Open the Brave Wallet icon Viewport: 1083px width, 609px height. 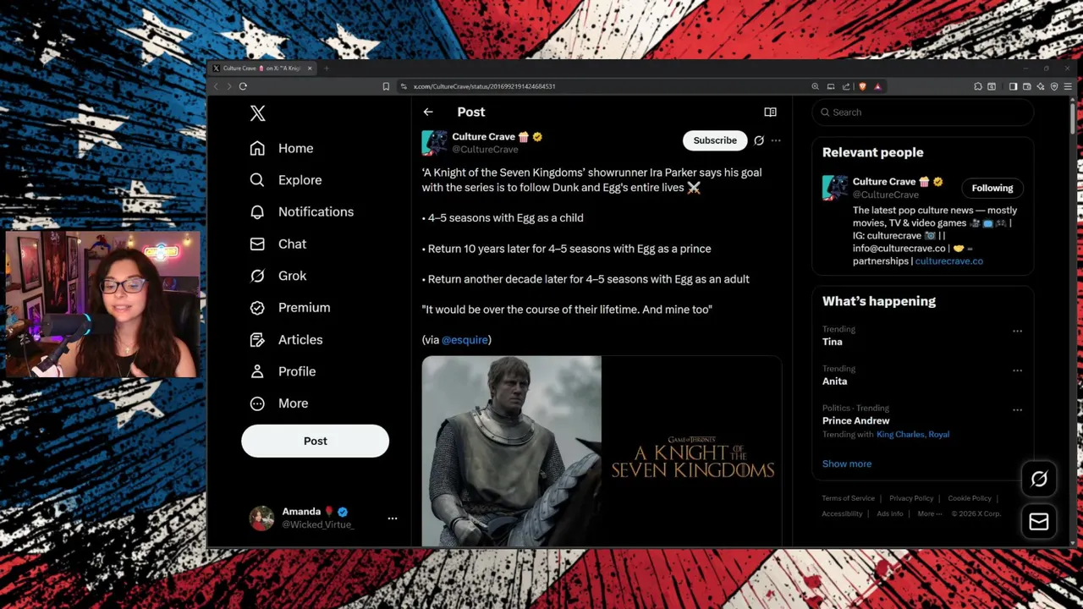pos(1026,86)
